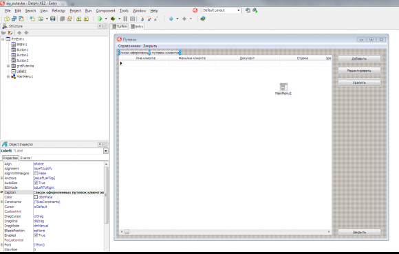Click the Удалить button on the form
The image size is (399, 254).
359,82
